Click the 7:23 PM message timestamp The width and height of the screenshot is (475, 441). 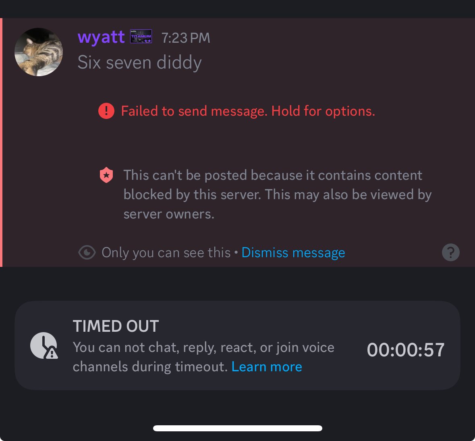click(x=185, y=38)
